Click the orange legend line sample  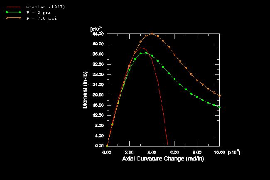[x=14, y=19]
